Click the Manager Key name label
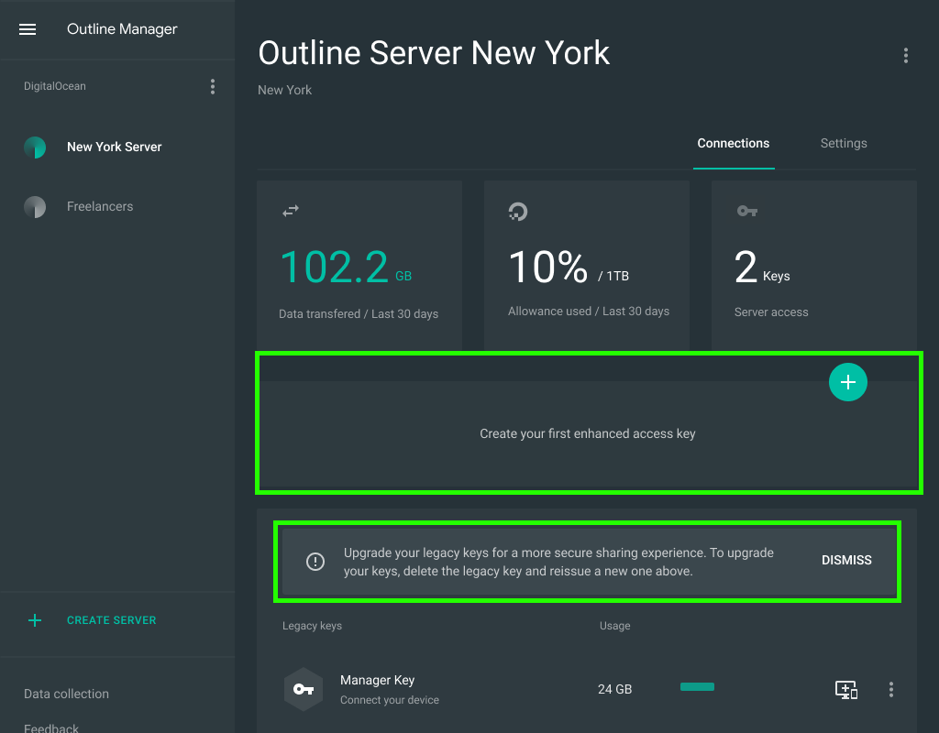This screenshot has height=733, width=939. 377,680
